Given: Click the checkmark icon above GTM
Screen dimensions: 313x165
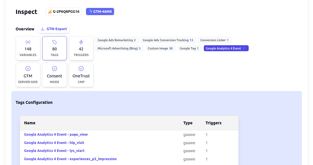Looking at the screenshot, I should coord(28,69).
